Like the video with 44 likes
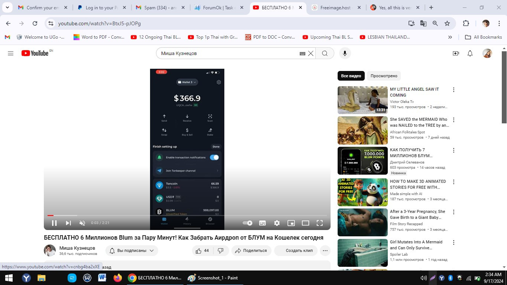507x285 pixels. pos(202,250)
